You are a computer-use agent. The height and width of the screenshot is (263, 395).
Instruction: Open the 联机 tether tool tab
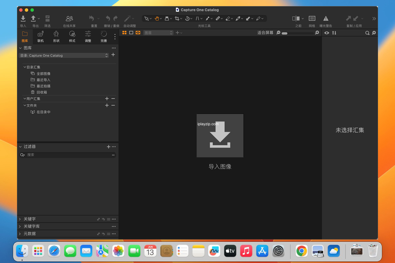tap(40, 37)
